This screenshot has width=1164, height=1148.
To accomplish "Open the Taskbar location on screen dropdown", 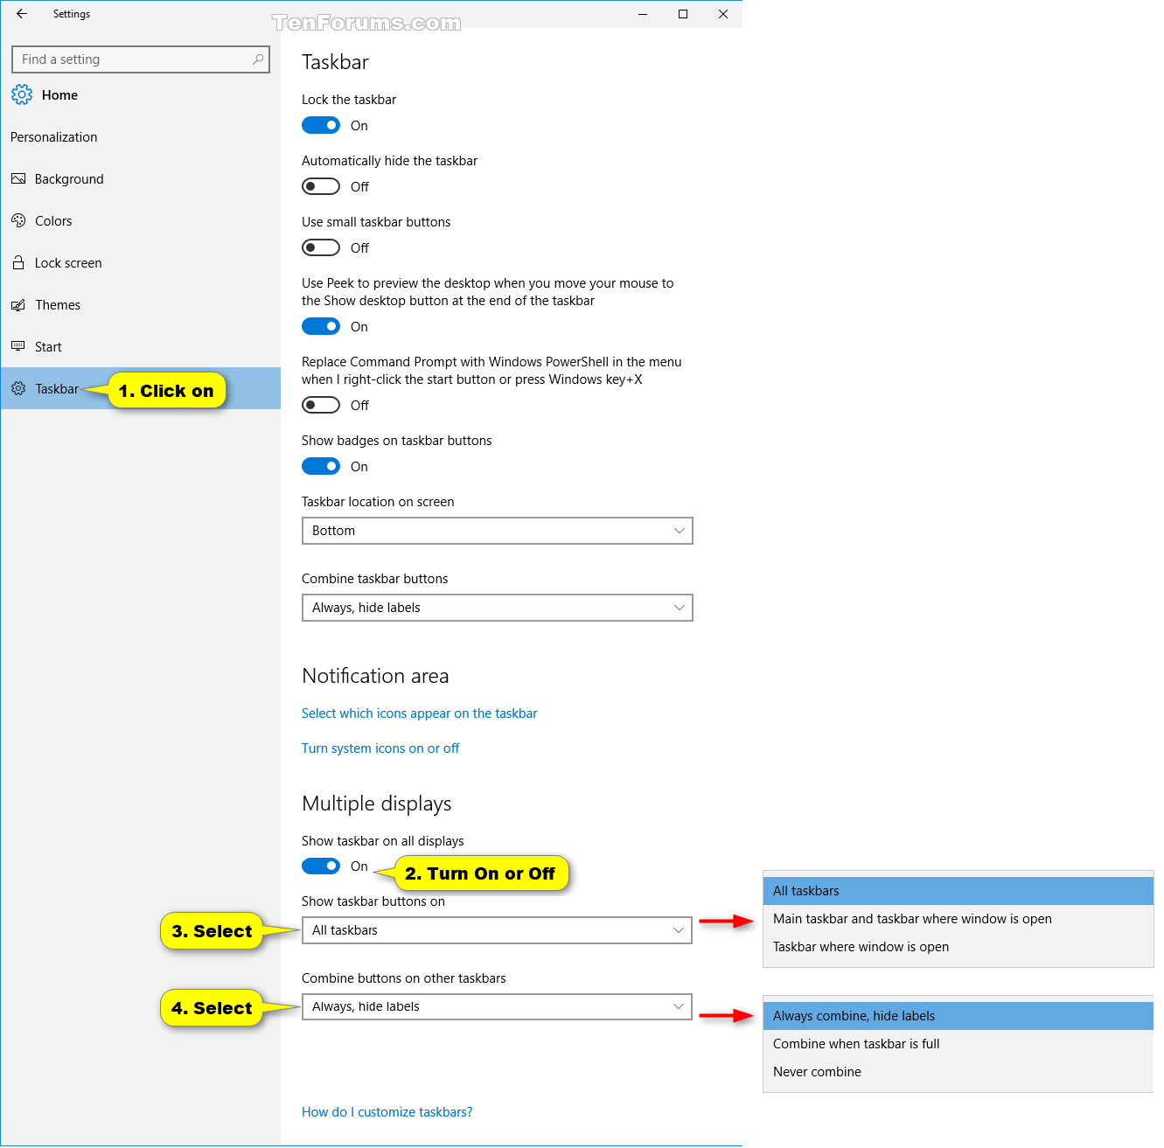I will pyautogui.click(x=497, y=531).
